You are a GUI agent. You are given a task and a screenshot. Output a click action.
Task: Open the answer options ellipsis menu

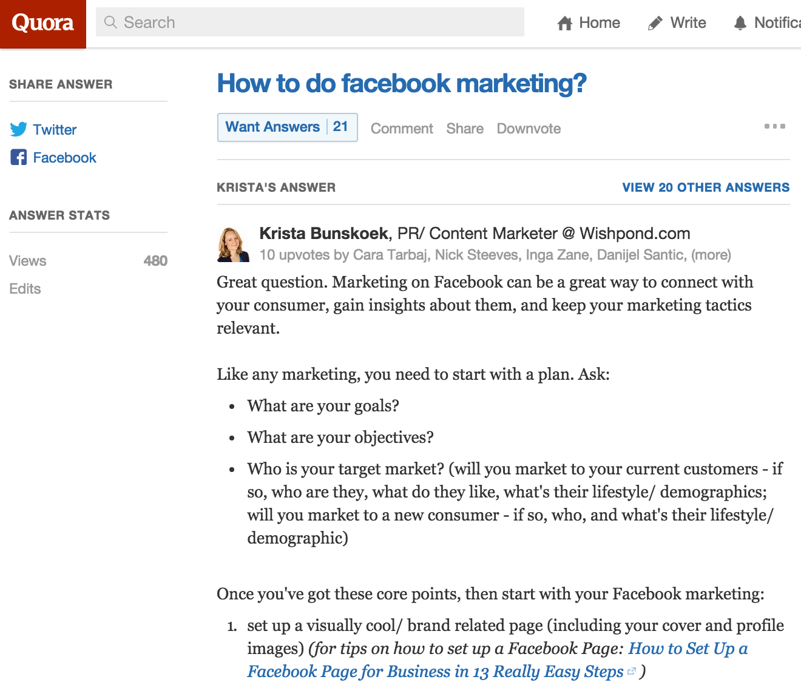click(774, 126)
